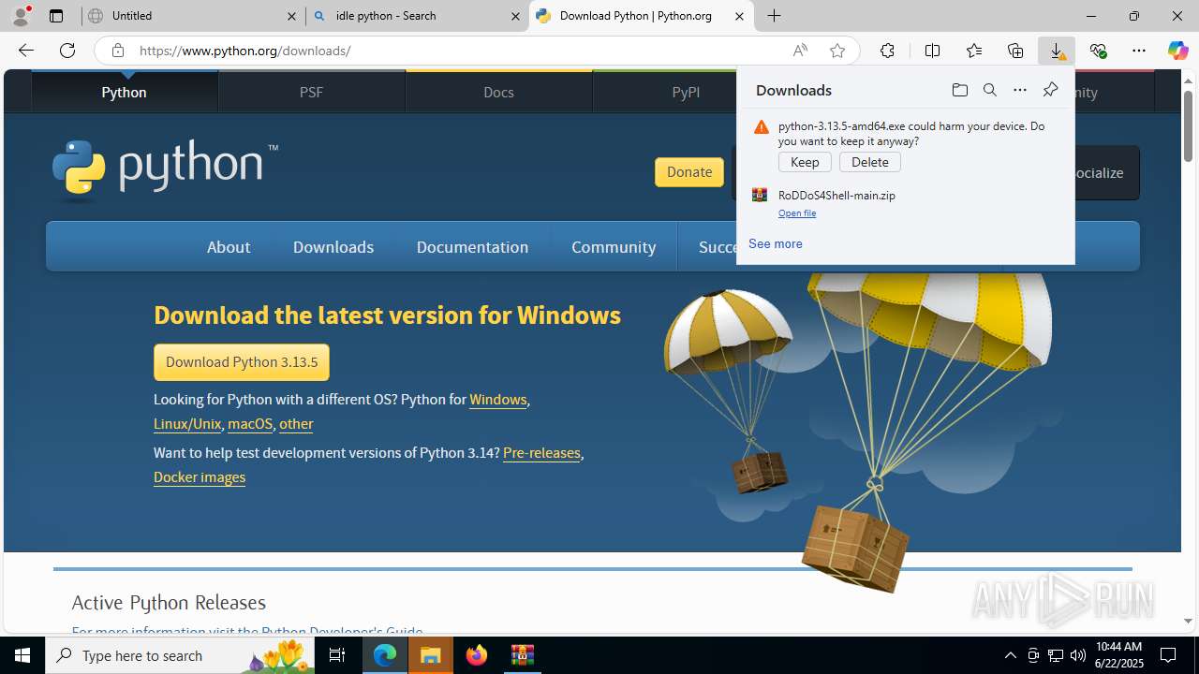Open the taskbar clock showing 10:44 AM
The height and width of the screenshot is (674, 1199).
tap(1118, 655)
